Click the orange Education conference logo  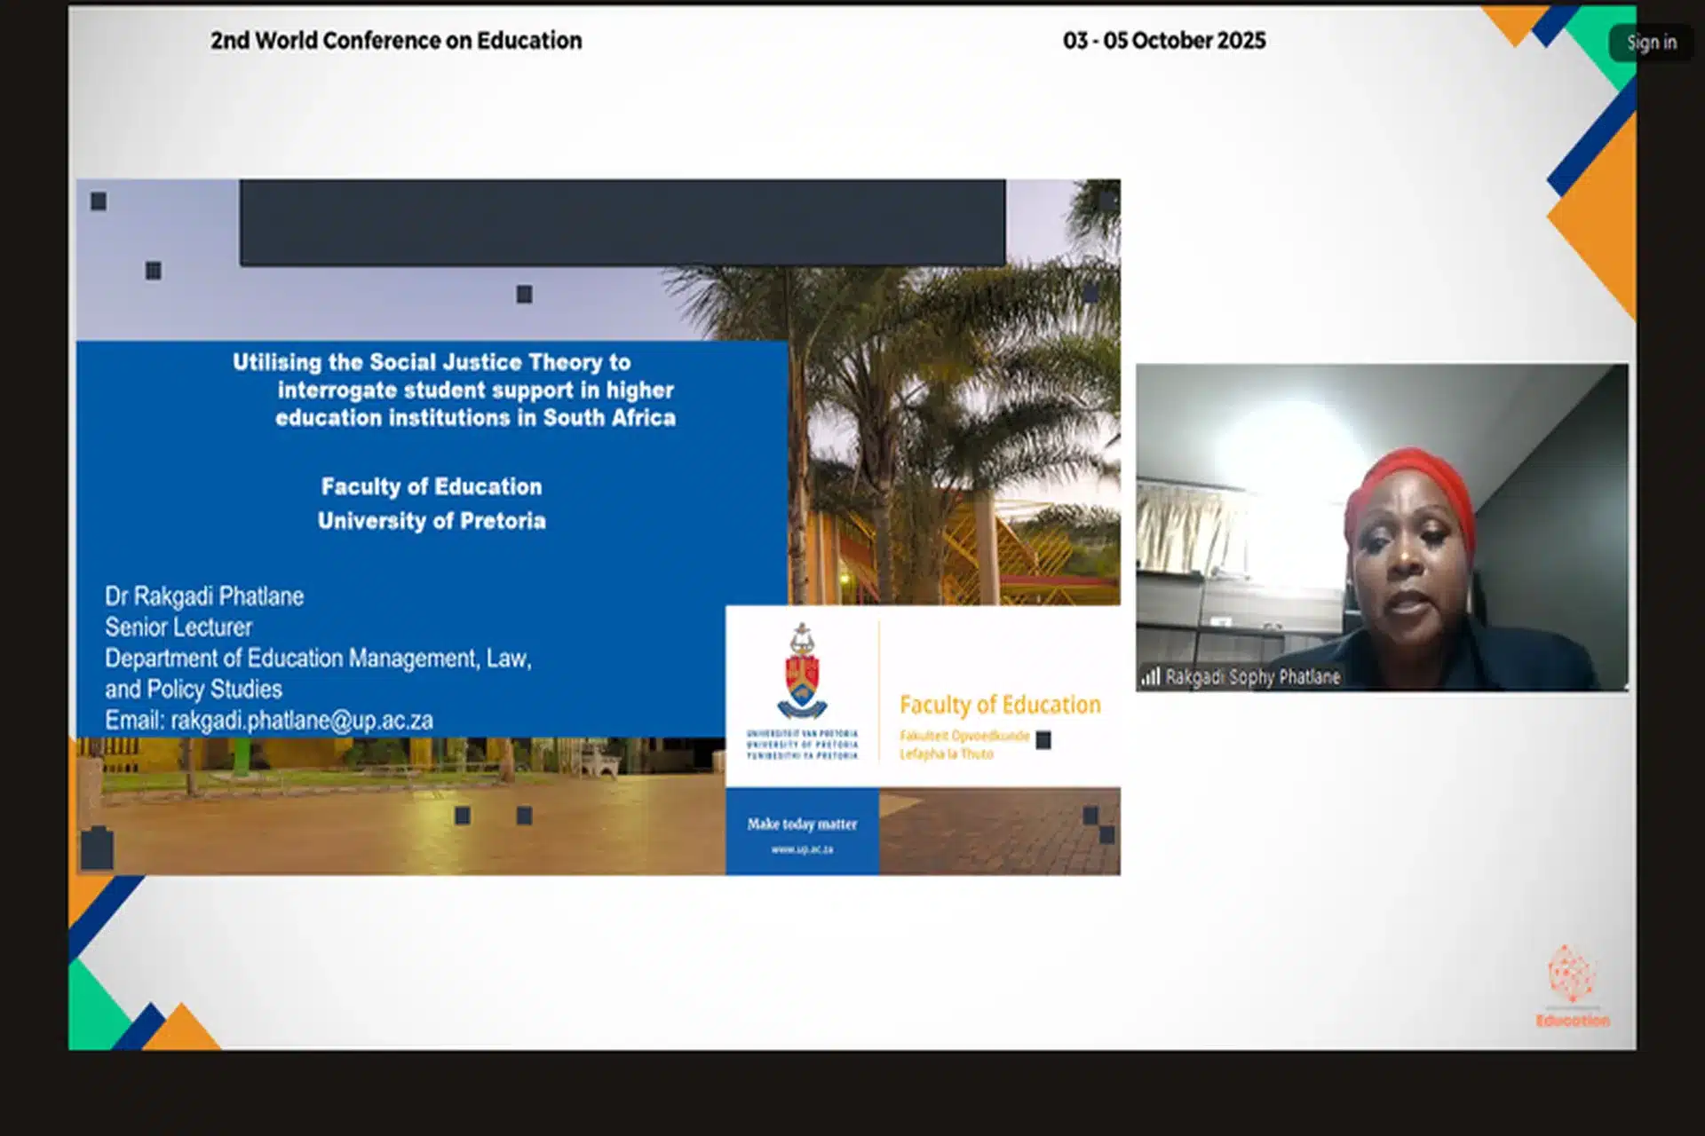point(1572,985)
